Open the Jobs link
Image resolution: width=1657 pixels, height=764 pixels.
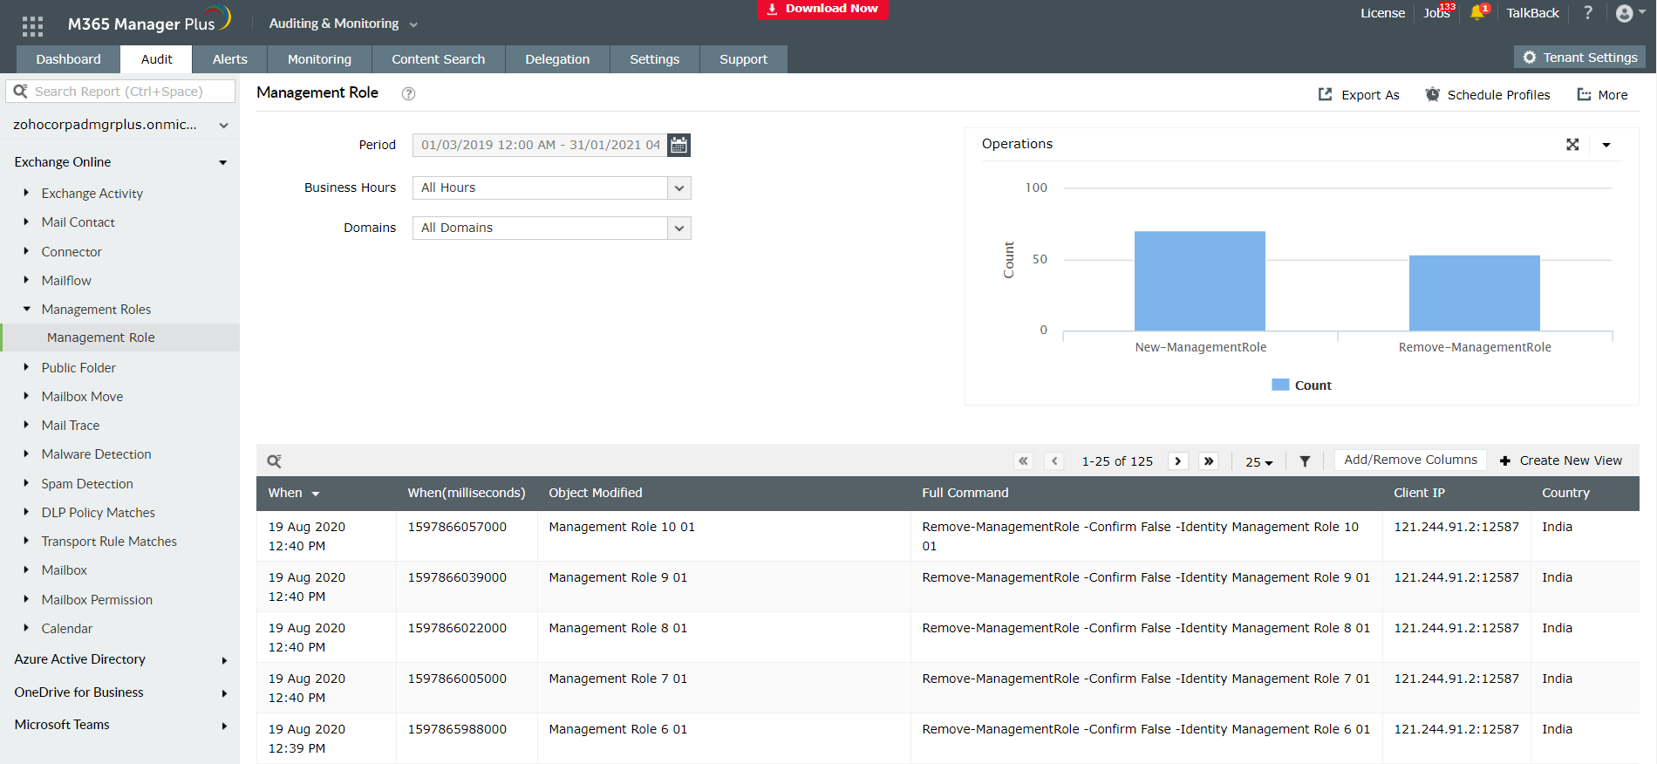[x=1436, y=13]
